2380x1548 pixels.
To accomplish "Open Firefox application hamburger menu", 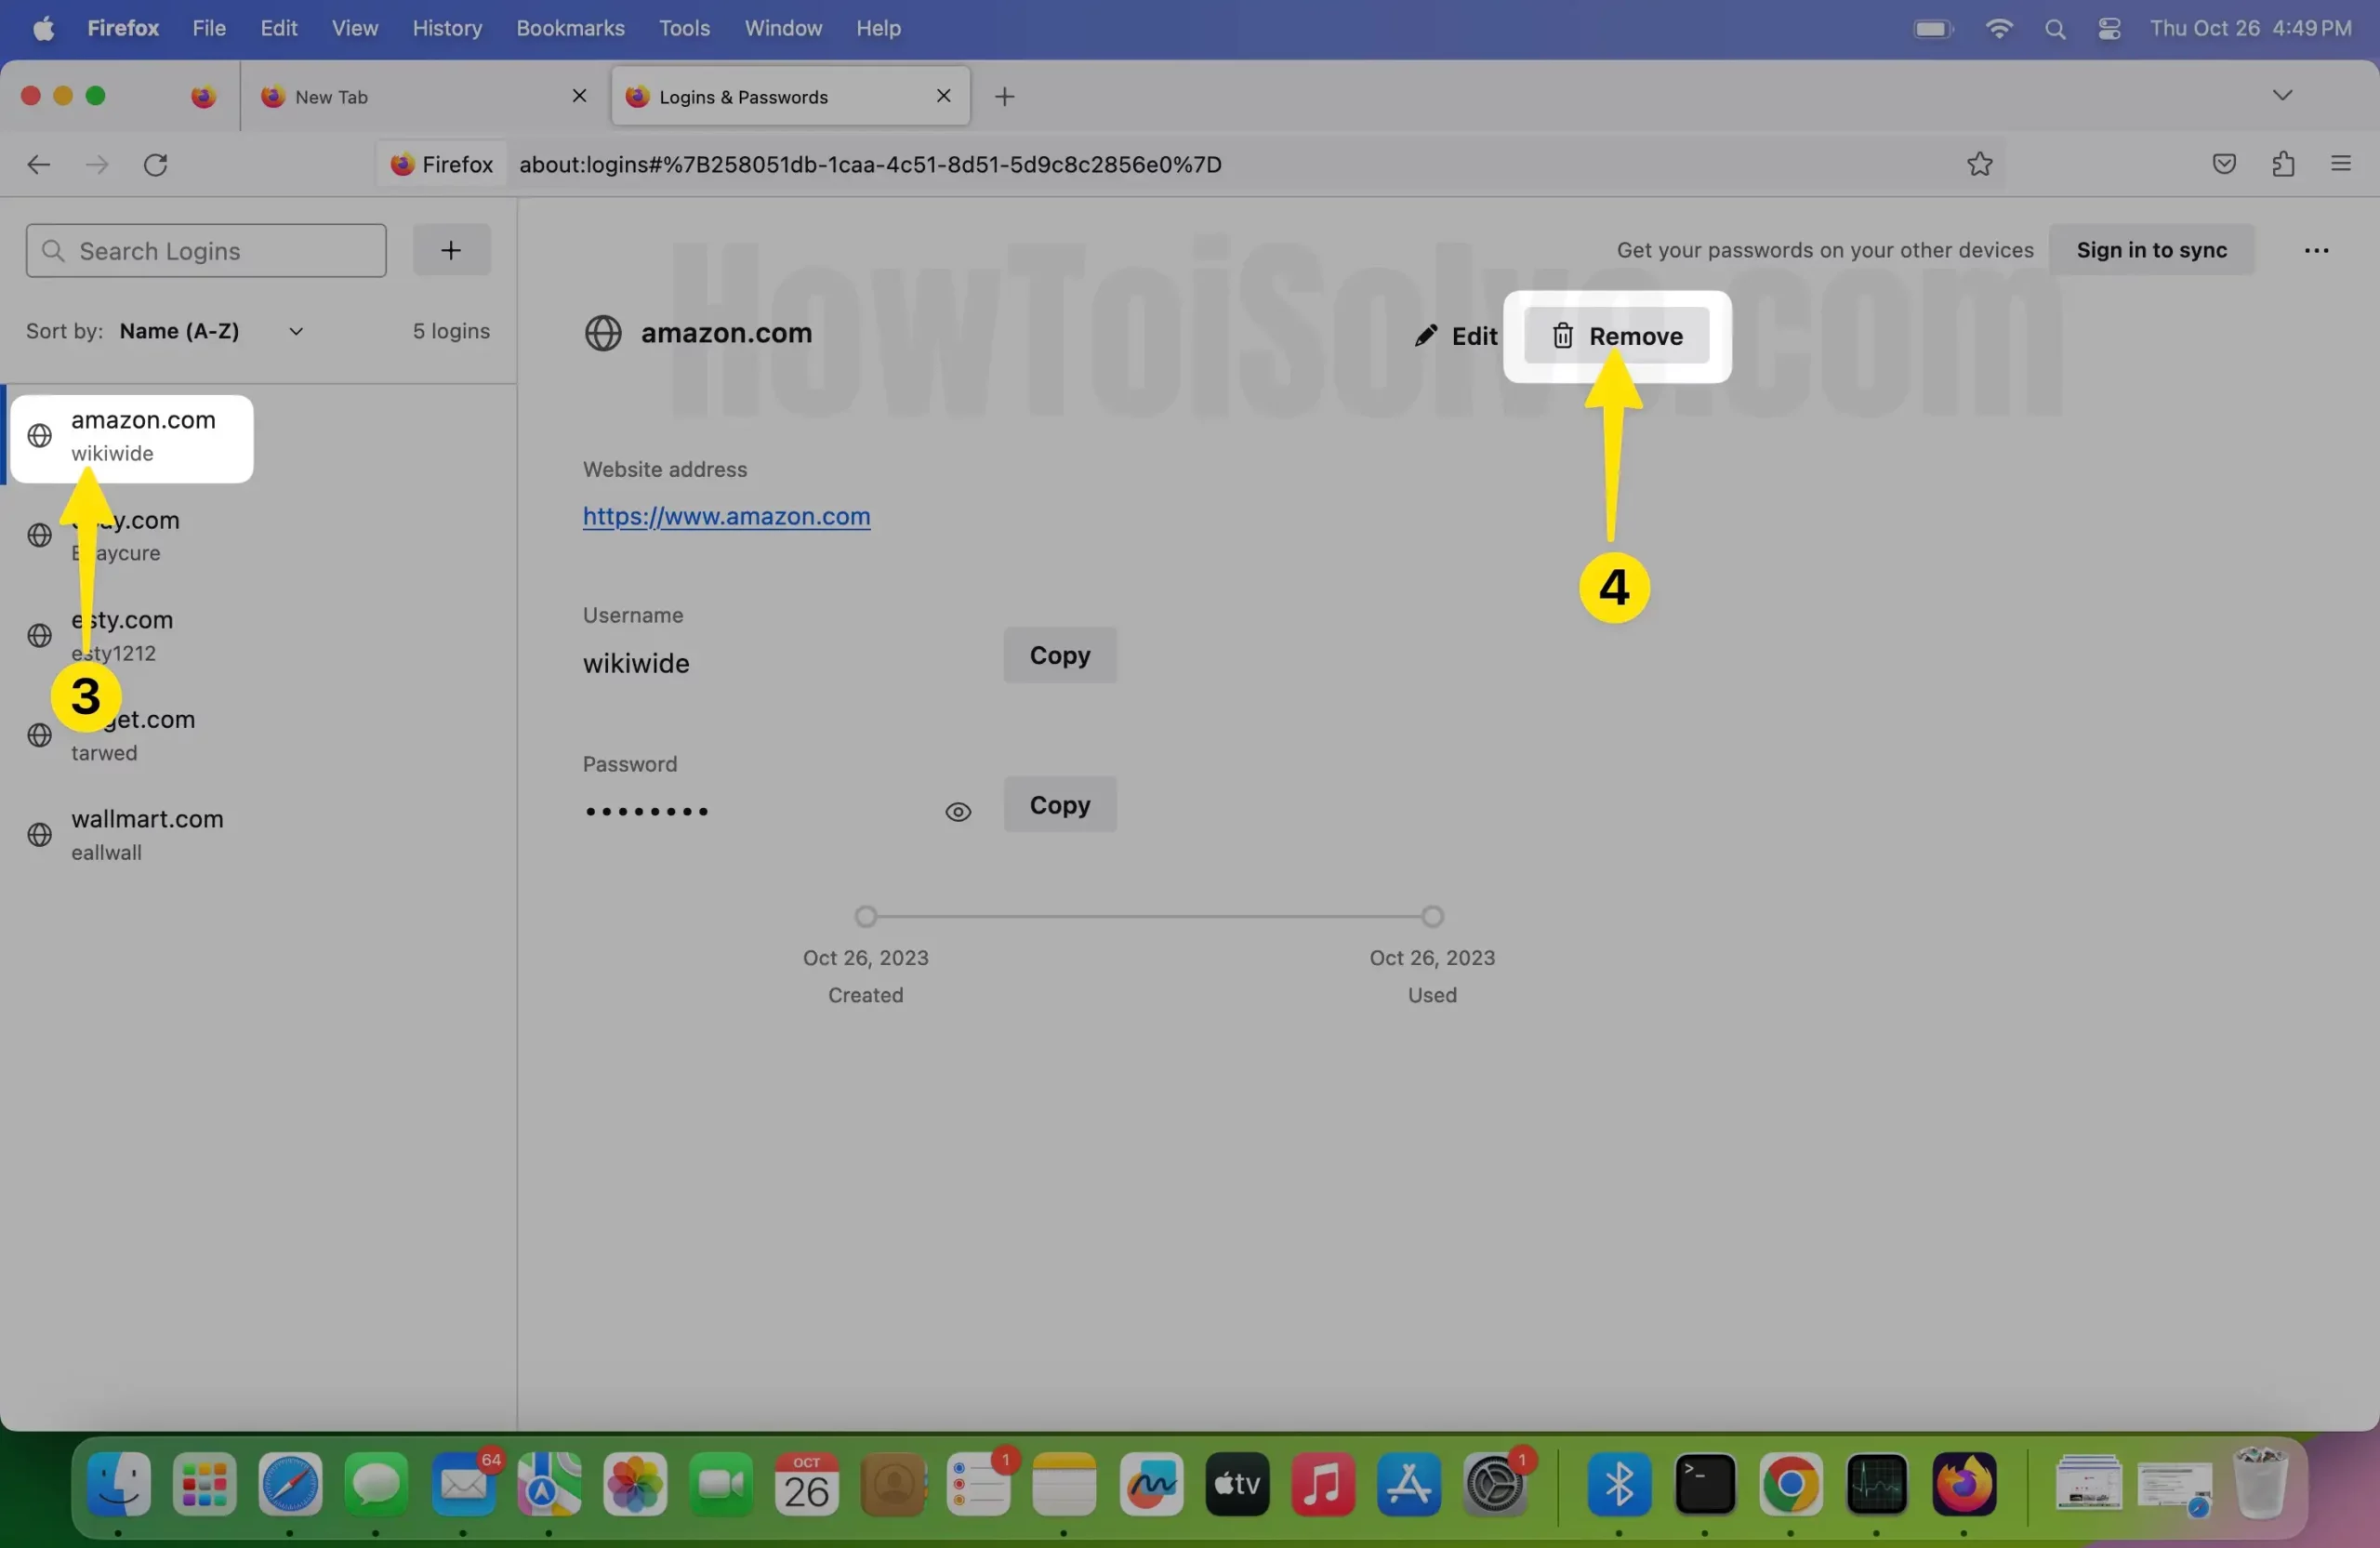I will [x=2341, y=165].
